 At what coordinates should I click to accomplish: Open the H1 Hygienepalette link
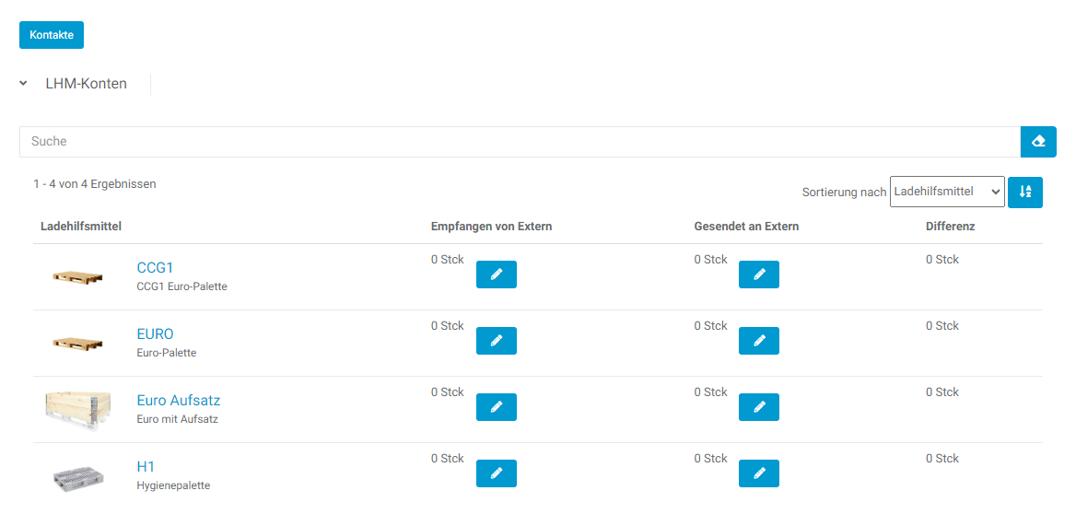[x=146, y=467]
